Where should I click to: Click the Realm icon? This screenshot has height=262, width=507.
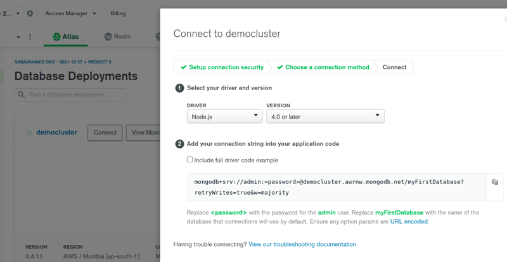[108, 37]
